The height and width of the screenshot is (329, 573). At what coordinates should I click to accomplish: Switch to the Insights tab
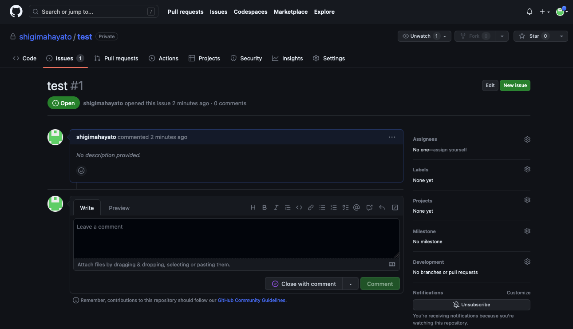(x=288, y=58)
